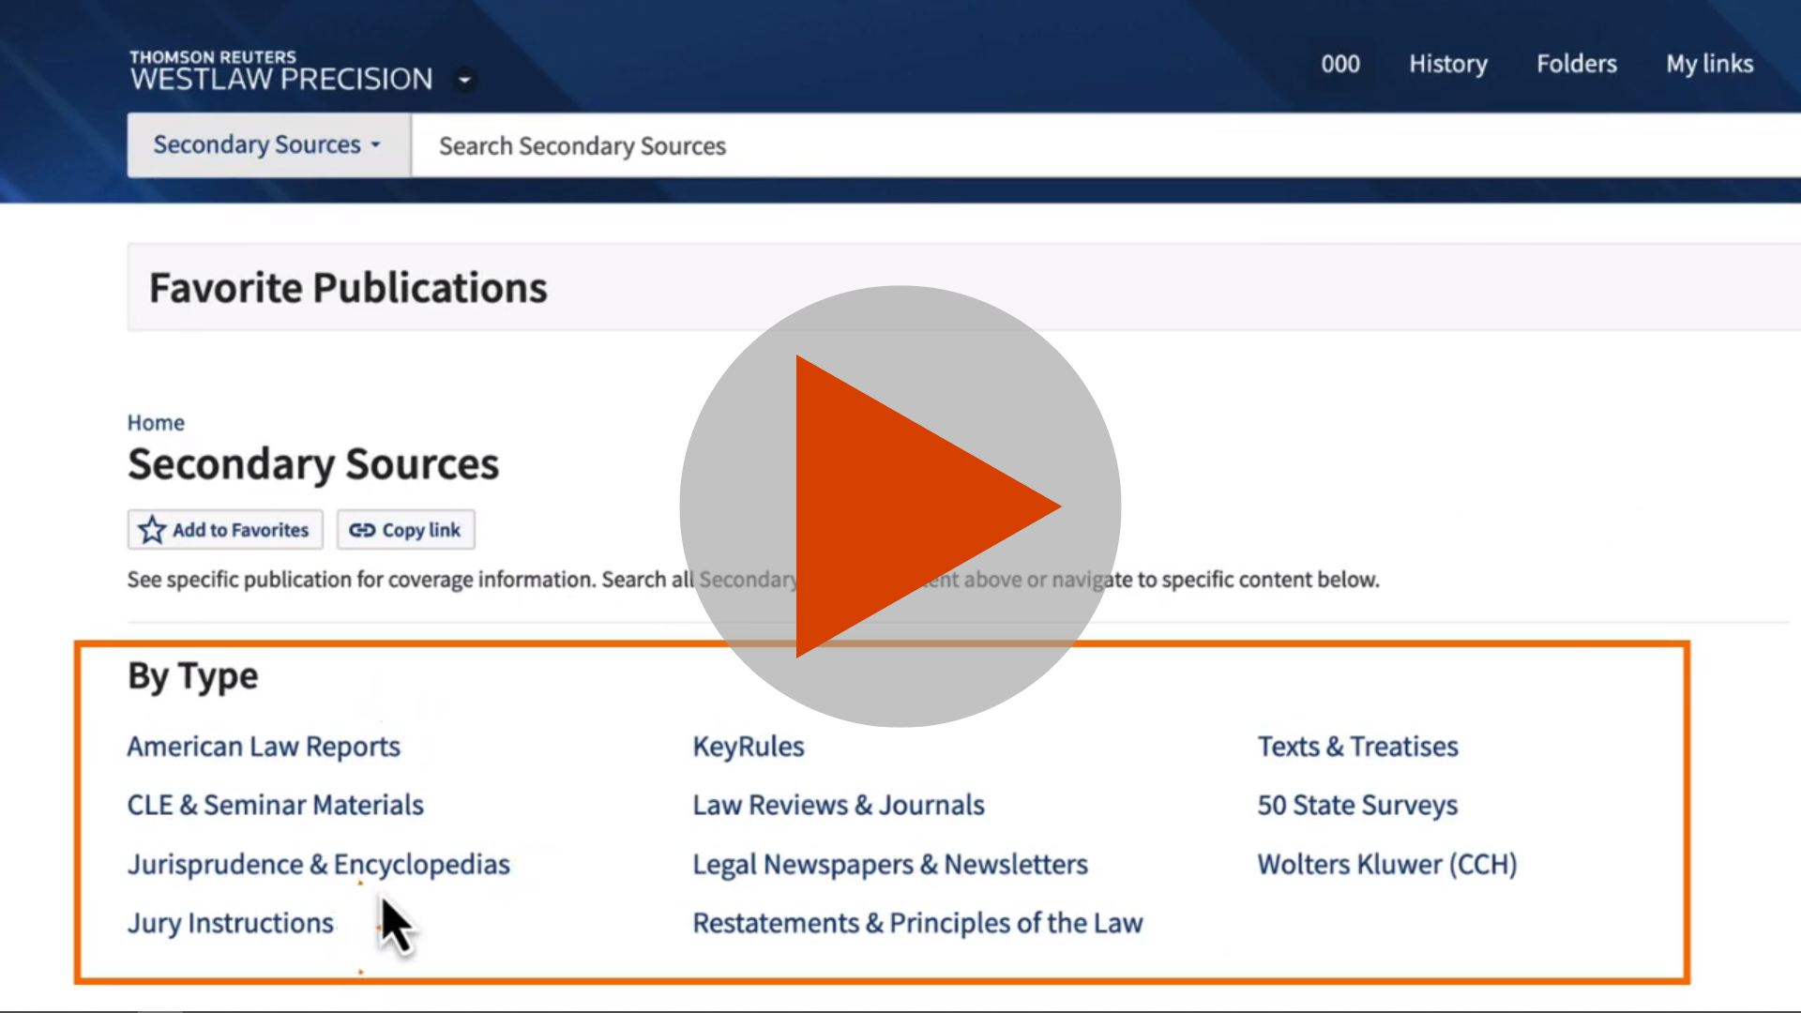Viewport: 1801px width, 1013px height.
Task: Open the Folders menu
Action: pos(1576,64)
